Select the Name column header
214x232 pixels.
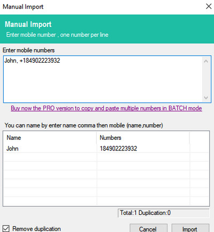(50, 138)
